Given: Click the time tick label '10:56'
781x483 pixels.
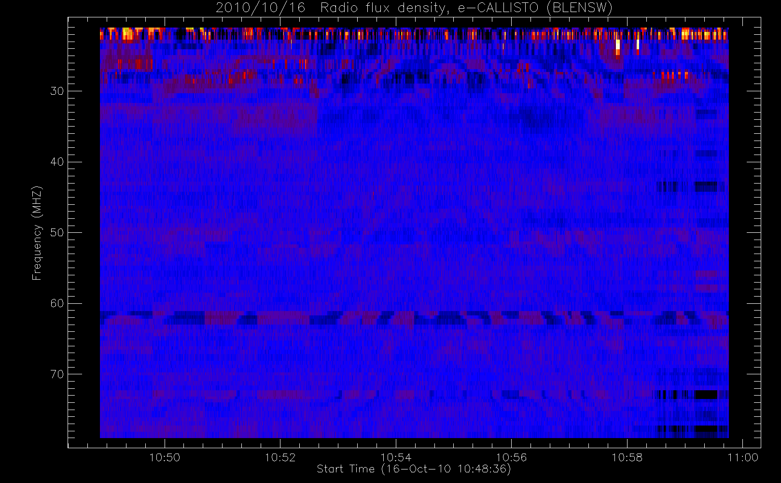Looking at the screenshot, I should (511, 457).
